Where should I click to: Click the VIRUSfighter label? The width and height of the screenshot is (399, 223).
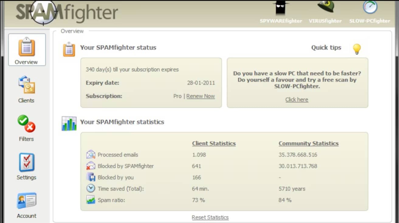(x=325, y=21)
